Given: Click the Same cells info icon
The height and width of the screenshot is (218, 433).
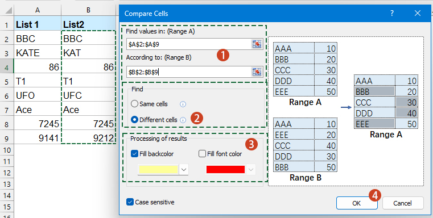Looking at the screenshot, I should point(183,104).
